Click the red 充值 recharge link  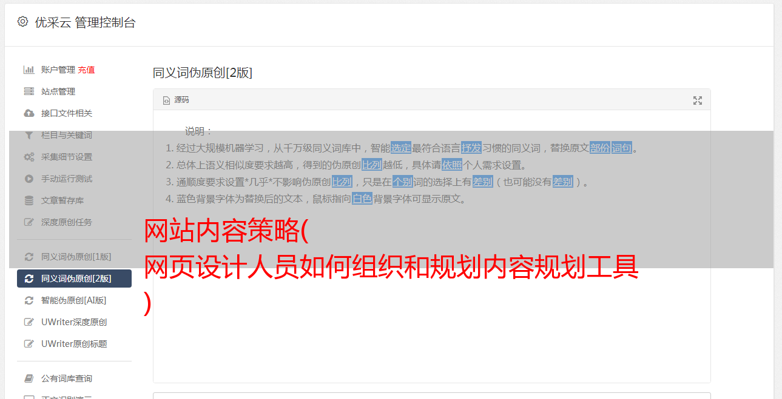(x=86, y=70)
